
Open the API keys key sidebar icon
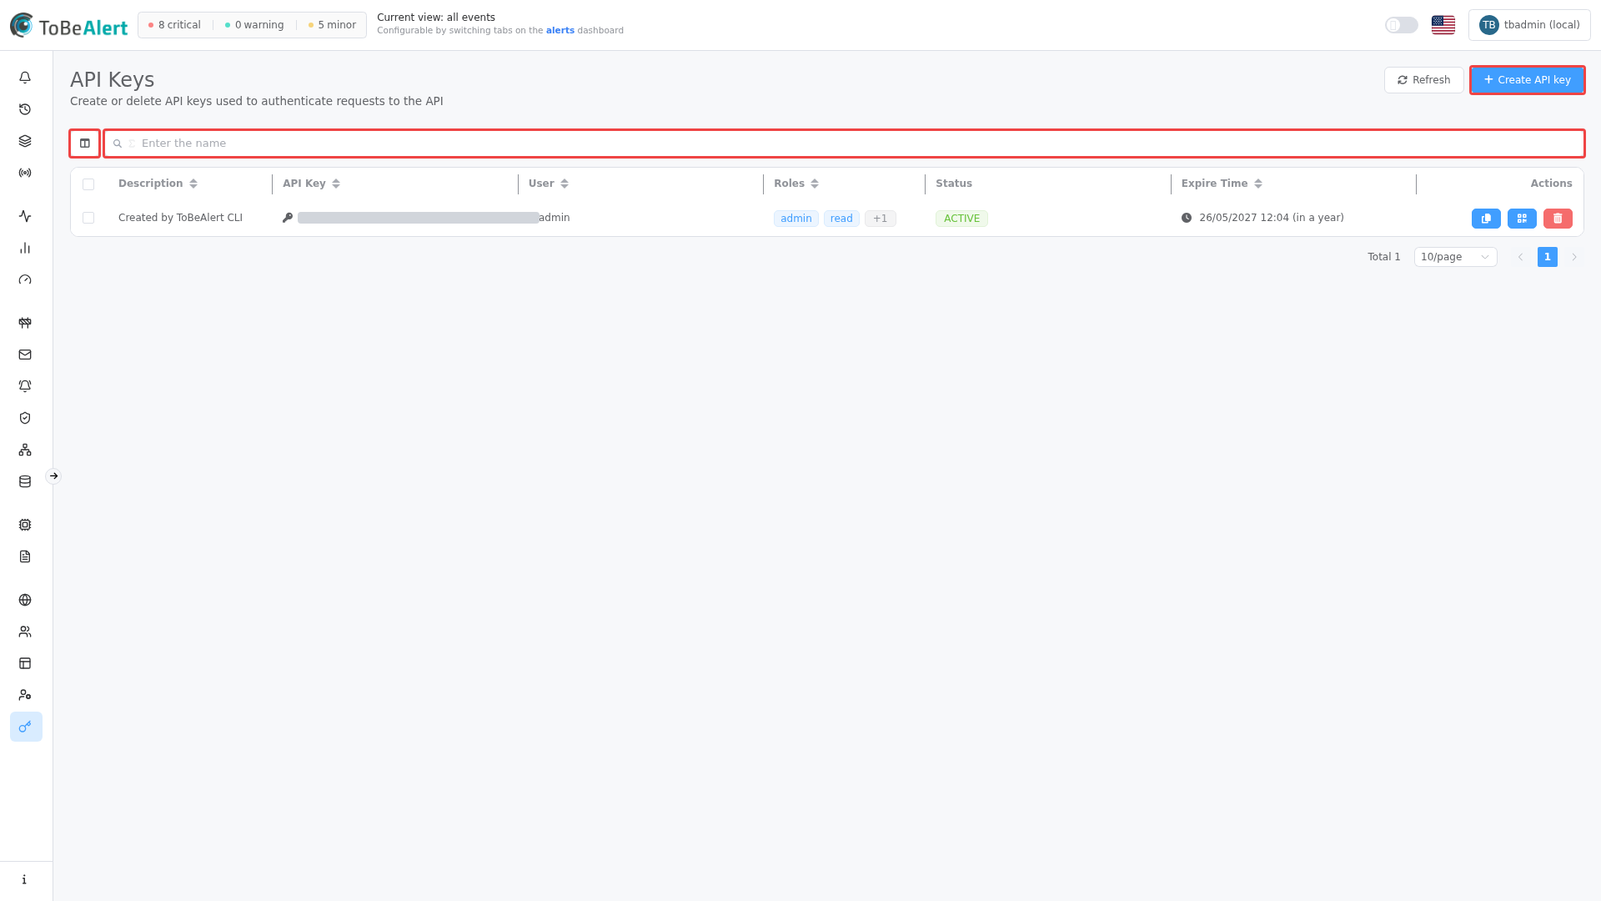click(x=26, y=727)
